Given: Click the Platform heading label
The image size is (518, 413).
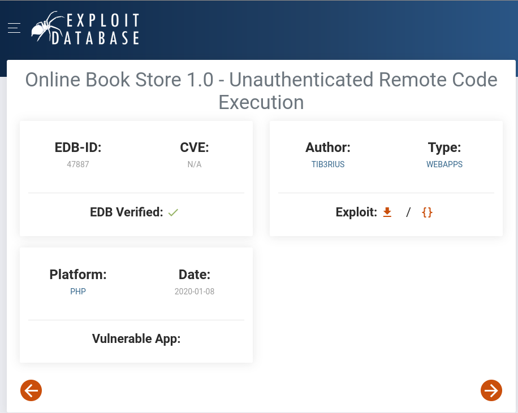Looking at the screenshot, I should point(78,275).
